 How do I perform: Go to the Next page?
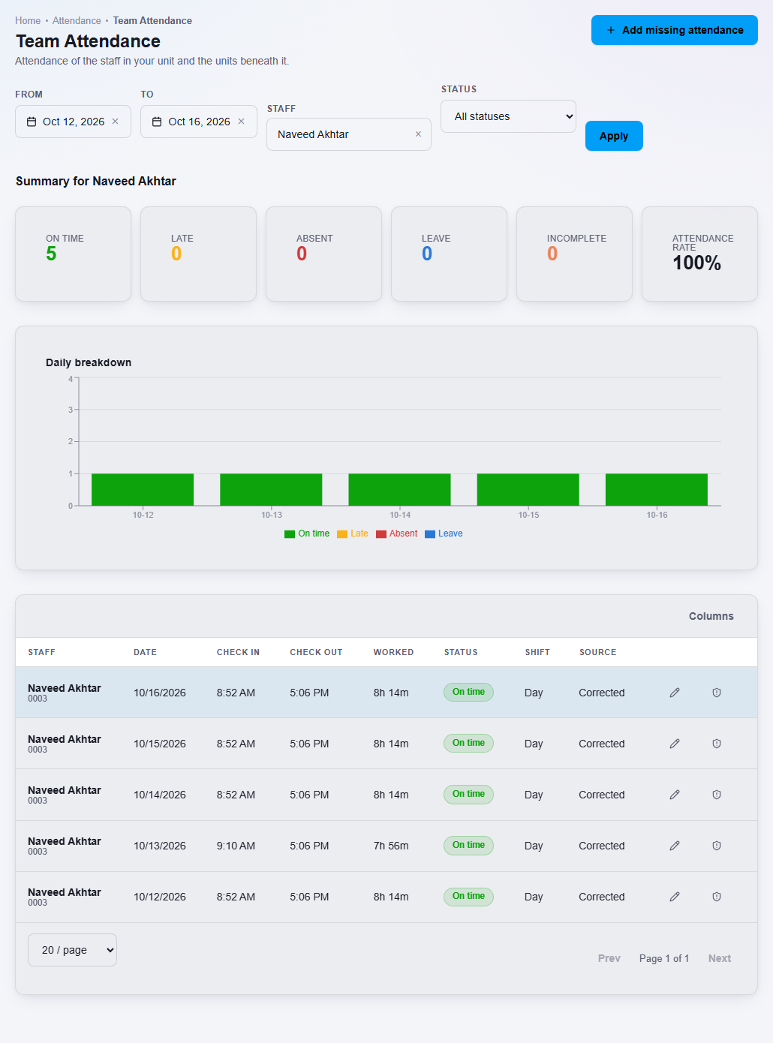720,958
